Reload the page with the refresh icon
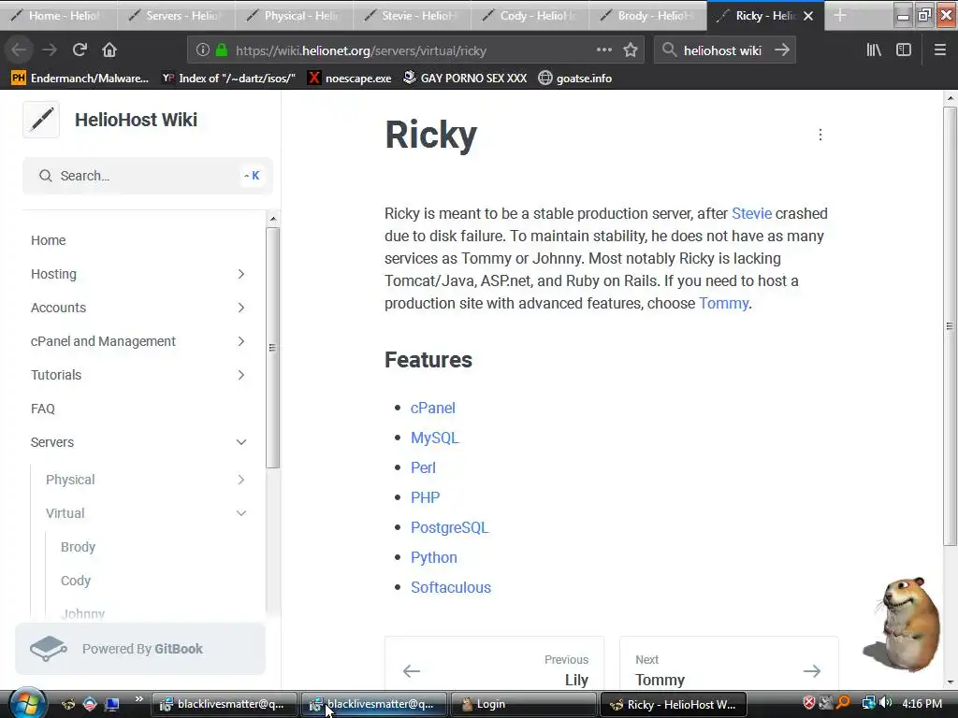The image size is (958, 718). click(80, 50)
